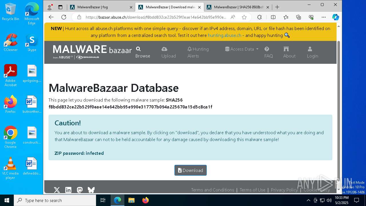366x206 pixels.
Task: Open Read aloud icon in address bar
Action: (x=233, y=17)
